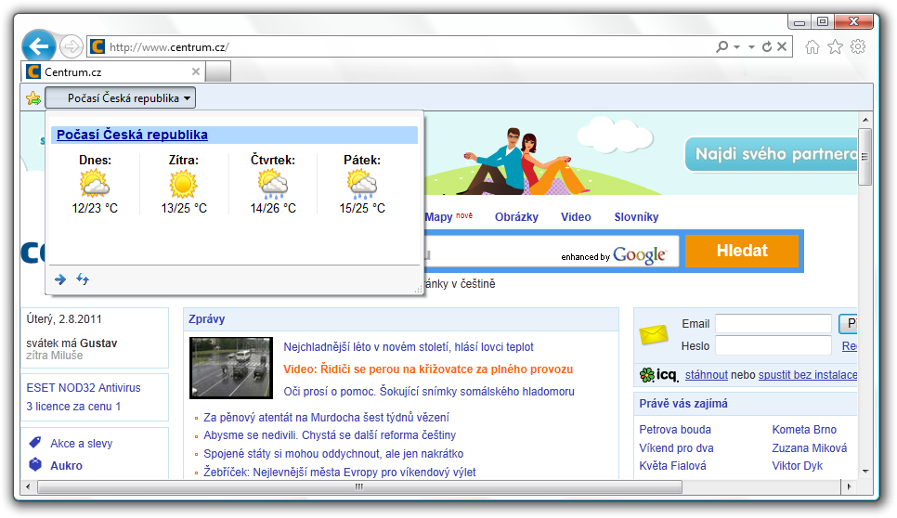Switch to the Video search category

point(576,216)
